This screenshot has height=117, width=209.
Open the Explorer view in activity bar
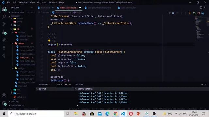(x=4, y=9)
